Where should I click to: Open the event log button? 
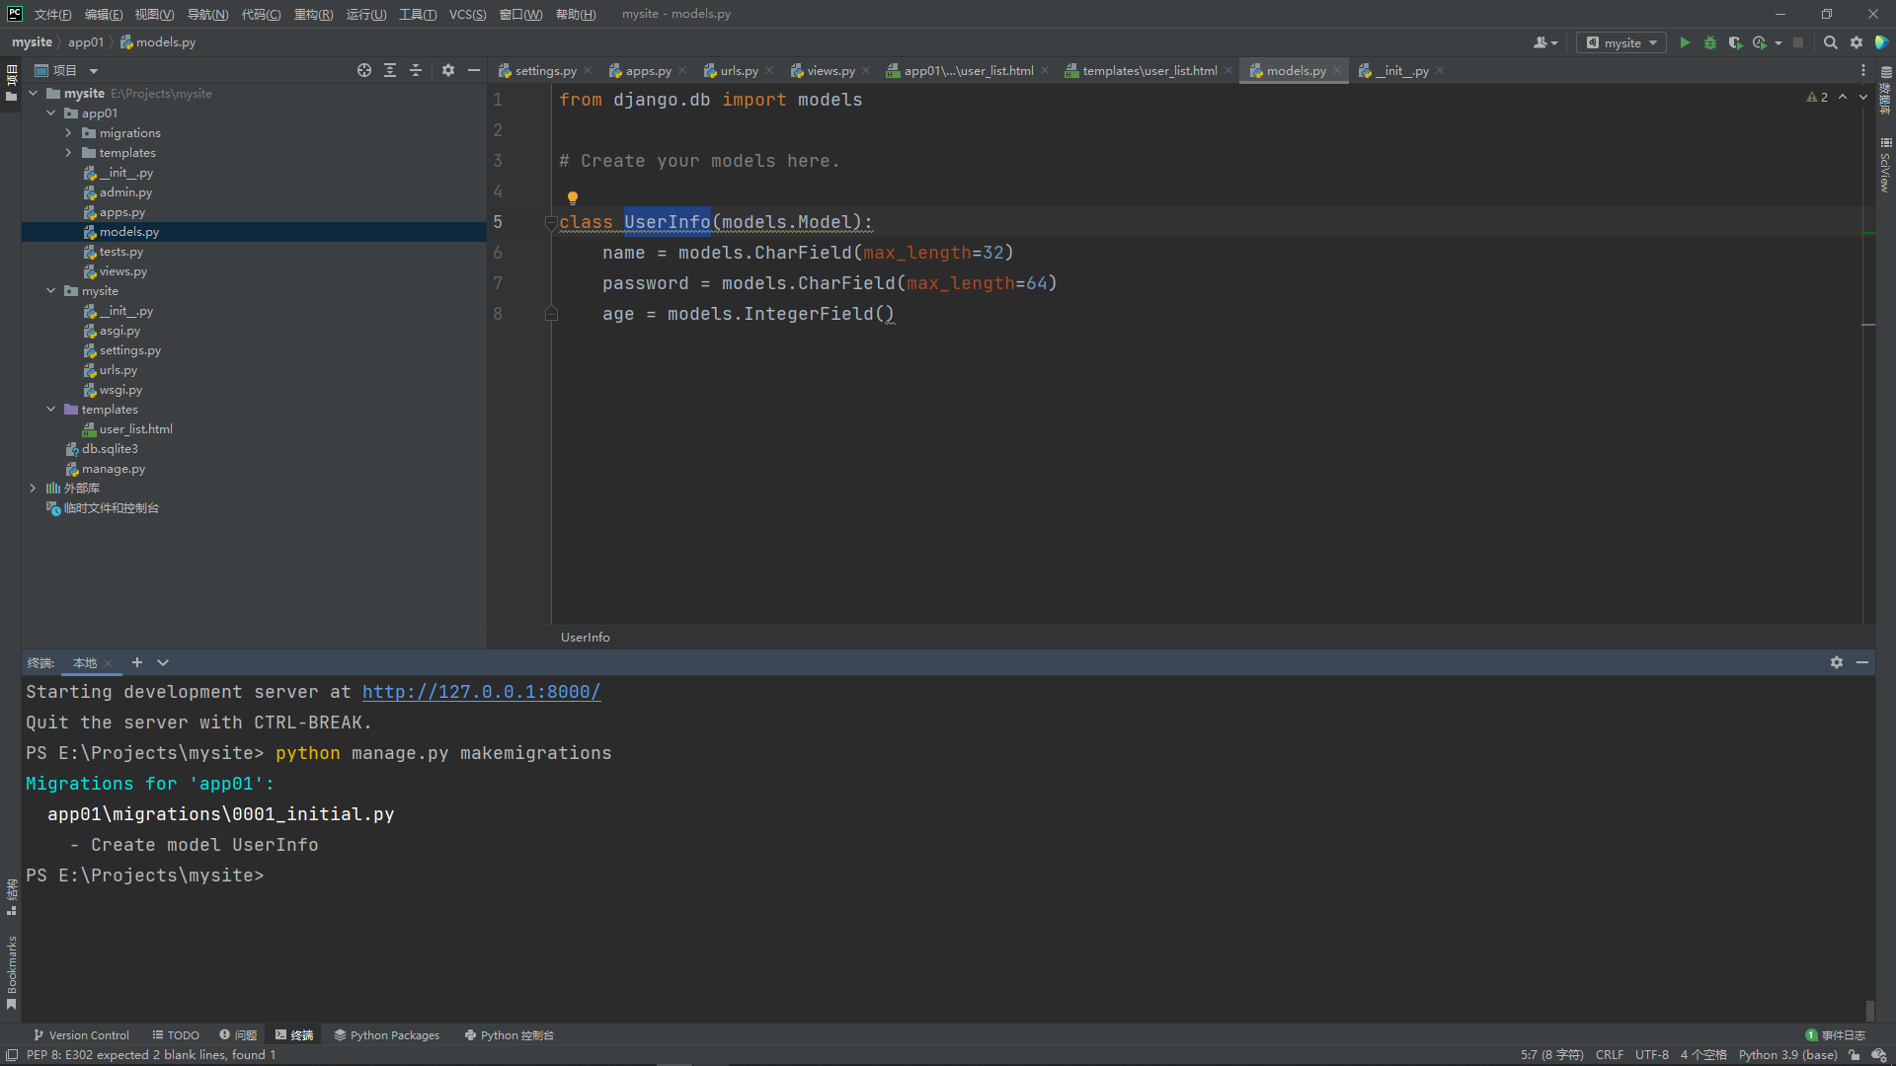pyautogui.click(x=1836, y=1035)
